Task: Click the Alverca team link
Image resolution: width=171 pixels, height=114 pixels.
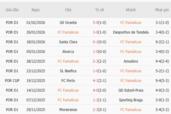Action: pos(68,52)
